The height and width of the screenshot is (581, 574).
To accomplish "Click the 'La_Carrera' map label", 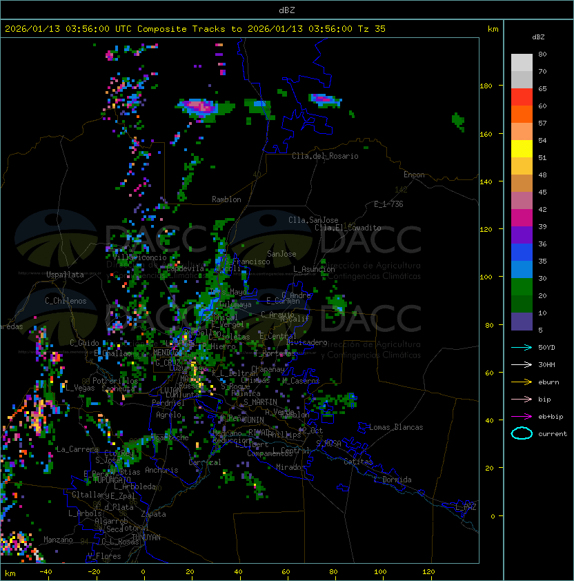I will (77, 449).
